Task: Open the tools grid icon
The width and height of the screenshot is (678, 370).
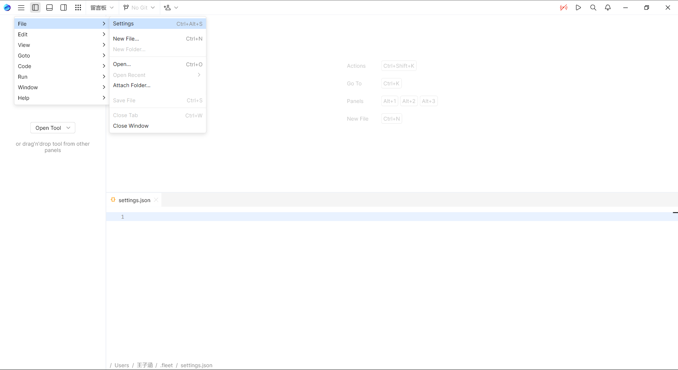Action: point(78,7)
